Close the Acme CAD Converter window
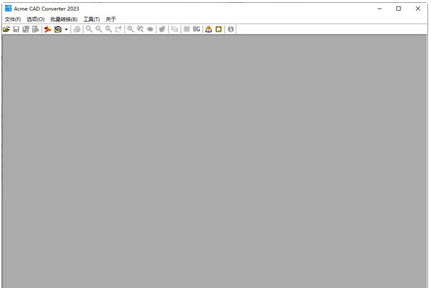The width and height of the screenshot is (431, 288). (x=417, y=9)
